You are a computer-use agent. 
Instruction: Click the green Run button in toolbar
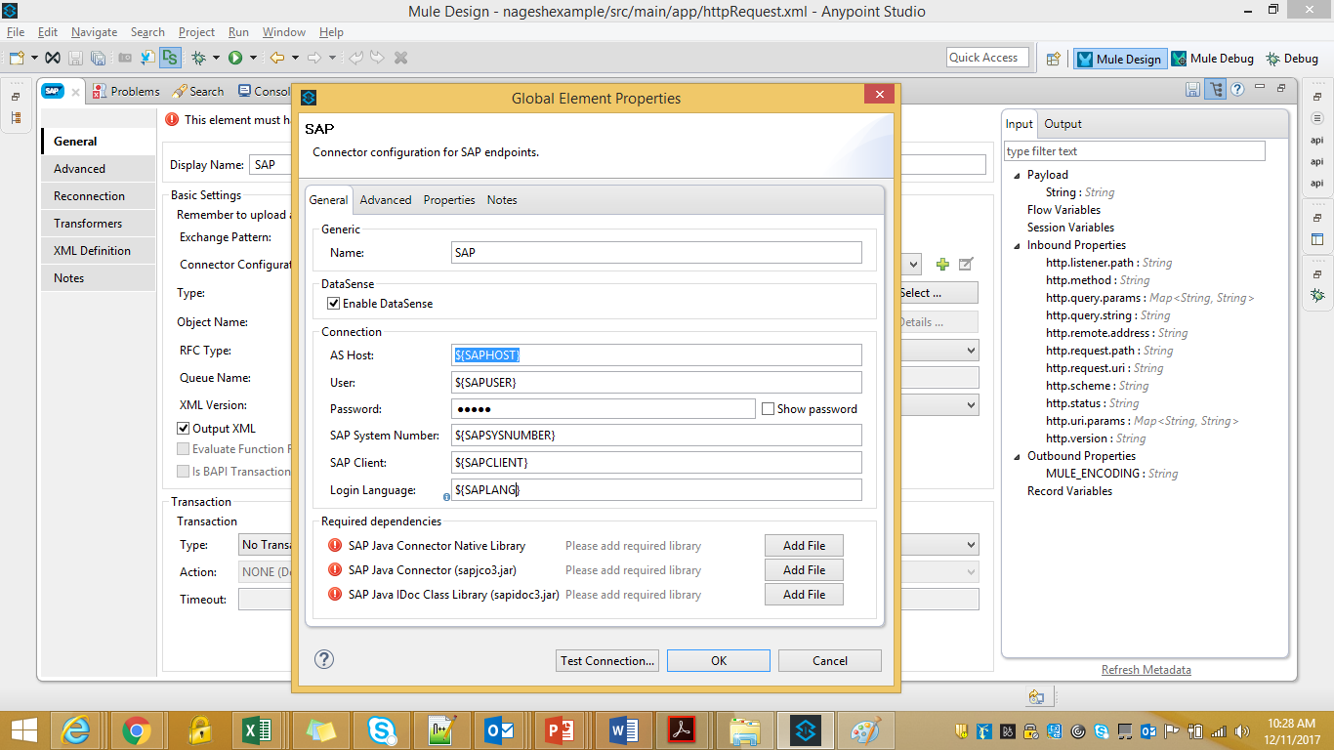pos(235,59)
